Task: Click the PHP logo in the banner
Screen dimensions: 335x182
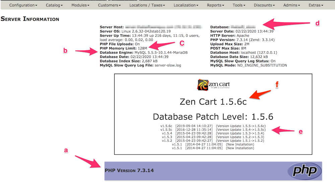Action: click(305, 171)
